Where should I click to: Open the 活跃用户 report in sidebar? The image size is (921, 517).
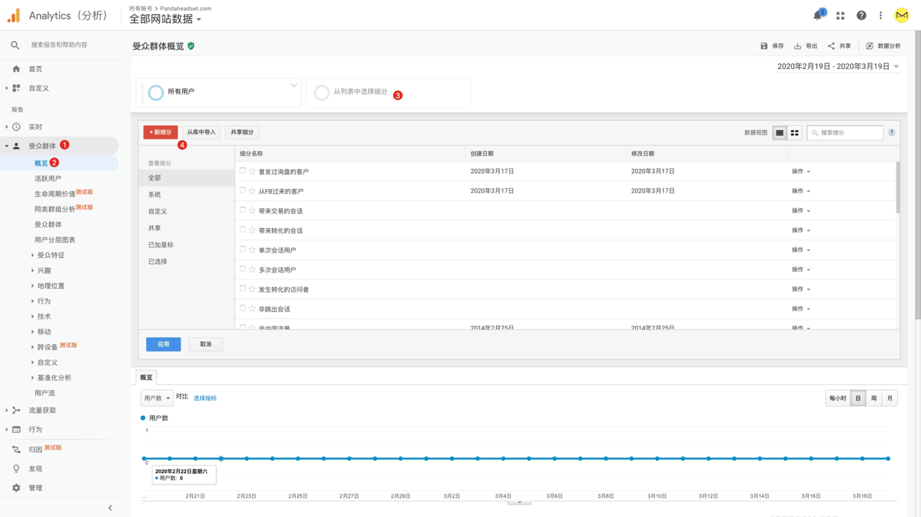point(48,178)
